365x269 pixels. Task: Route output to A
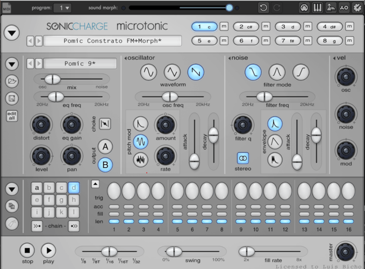click(105, 147)
